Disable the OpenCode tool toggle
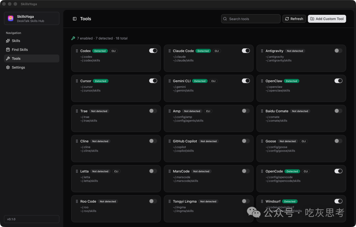Viewport: 356px width, 227px height. [x=338, y=171]
